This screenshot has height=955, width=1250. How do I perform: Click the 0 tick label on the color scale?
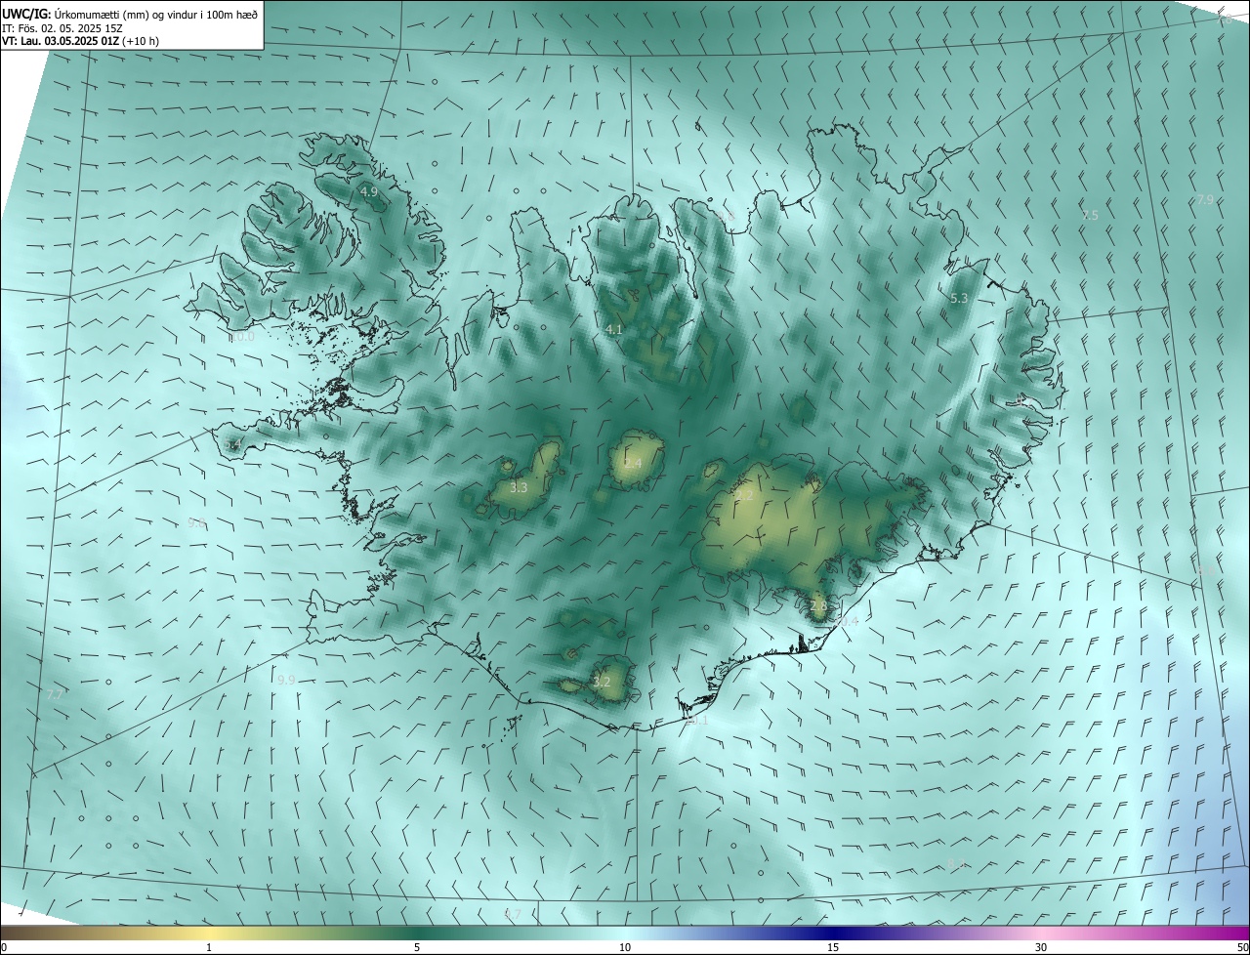pyautogui.click(x=4, y=947)
